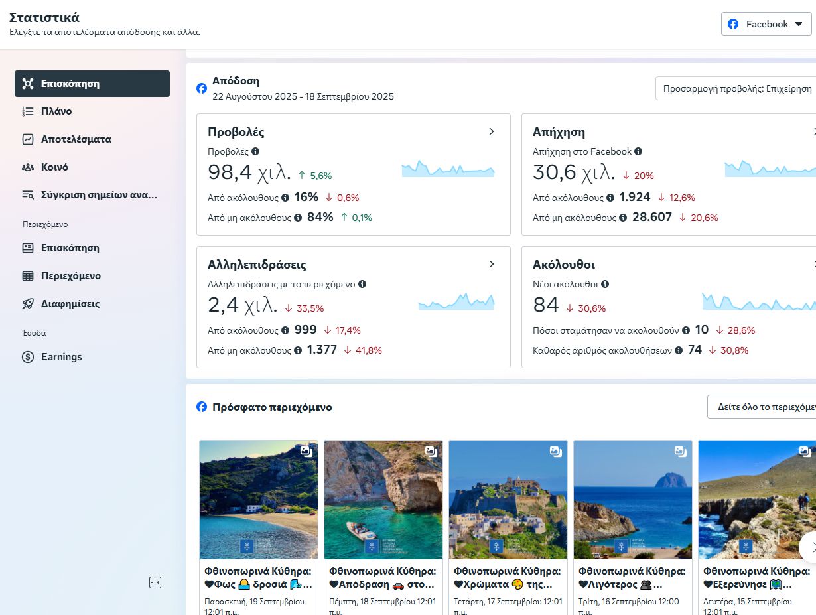
Task: Click the Κοινό people icon
Action: (28, 167)
